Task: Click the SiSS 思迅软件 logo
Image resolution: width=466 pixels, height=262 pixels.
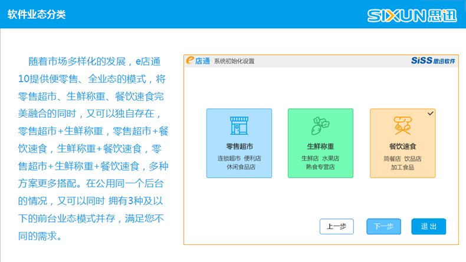Action: click(433, 61)
